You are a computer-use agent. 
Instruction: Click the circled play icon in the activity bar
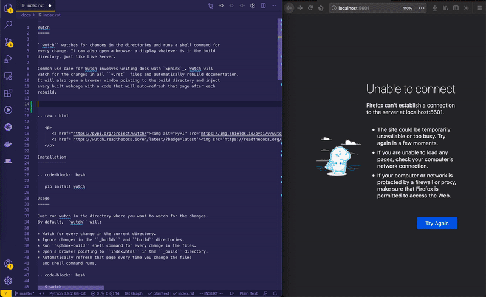point(9,110)
